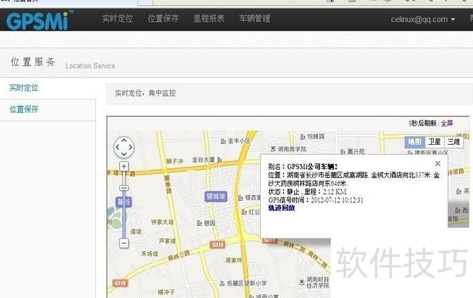The image size is (473, 298).
Task: Pan the map left with compass arrow
Action: pos(116,148)
